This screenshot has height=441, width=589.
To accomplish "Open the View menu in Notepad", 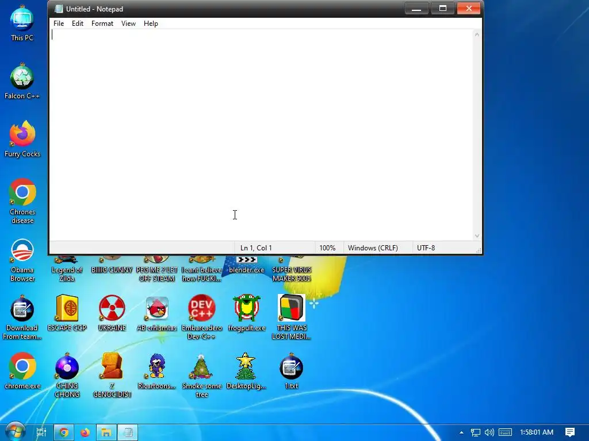I will [x=128, y=23].
